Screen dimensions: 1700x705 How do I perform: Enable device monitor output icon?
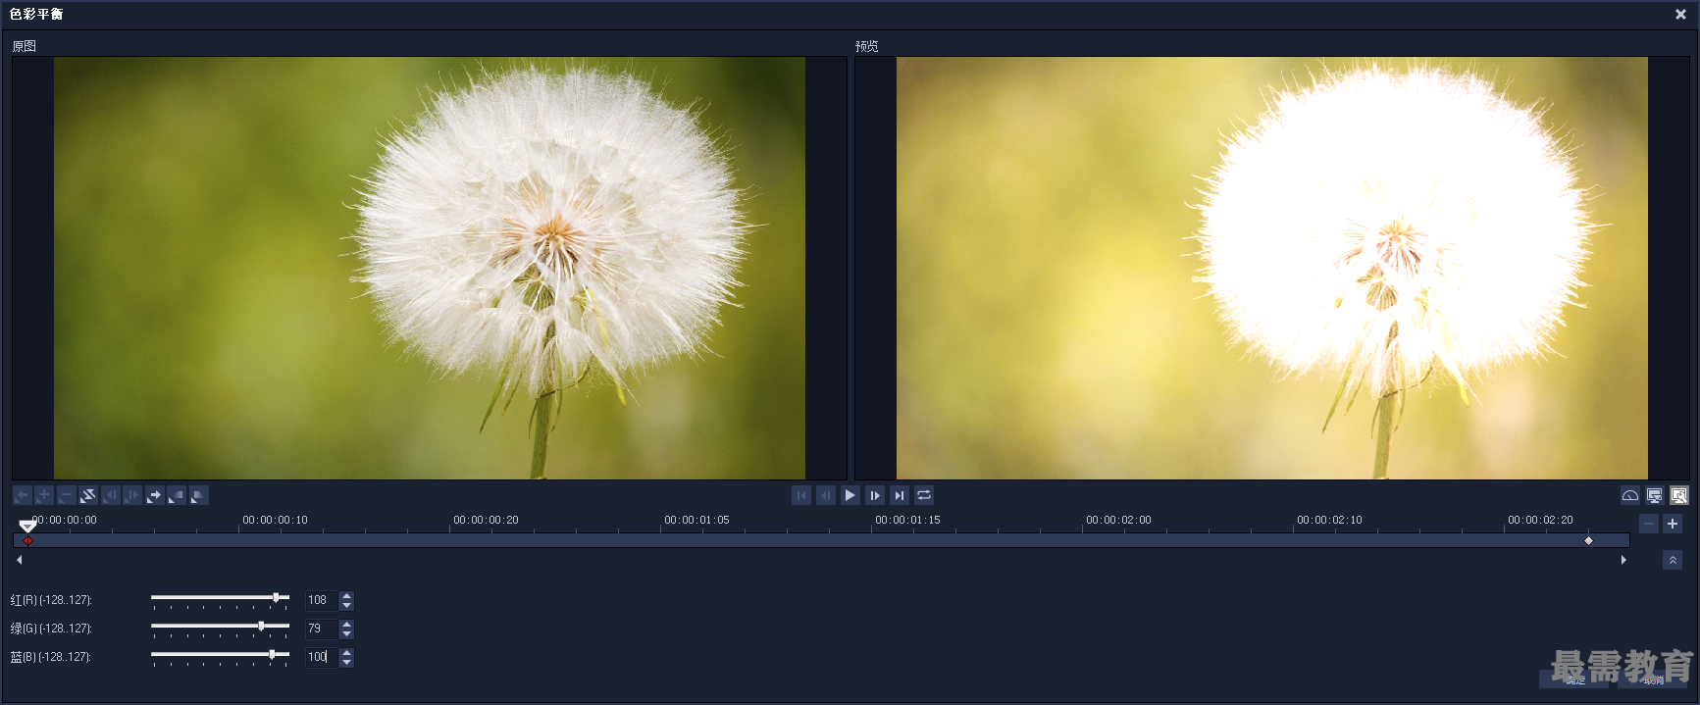pos(1654,496)
